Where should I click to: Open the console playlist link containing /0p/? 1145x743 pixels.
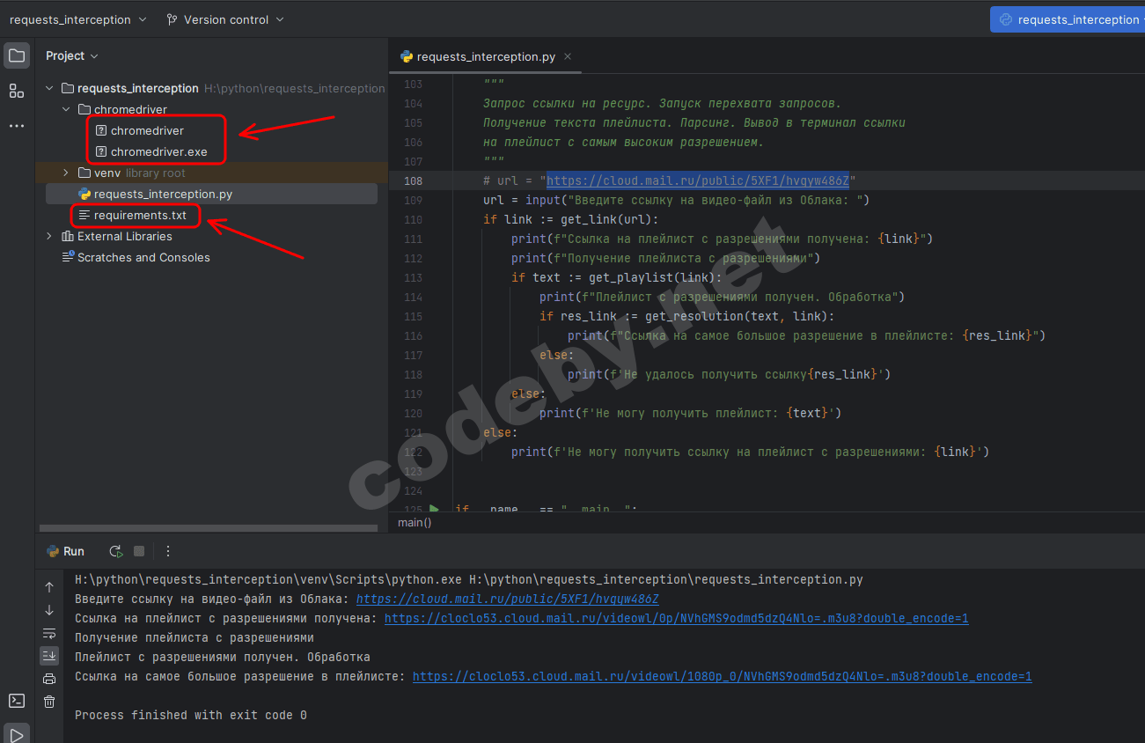pos(677,618)
